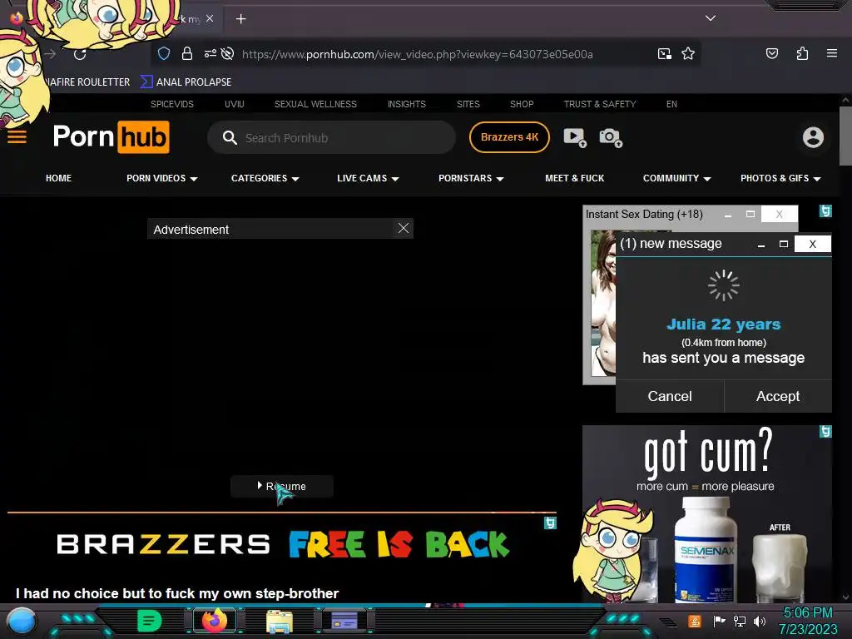The height and width of the screenshot is (639, 852).
Task: Open the Firefox application hamburger menu
Action: coord(831,53)
